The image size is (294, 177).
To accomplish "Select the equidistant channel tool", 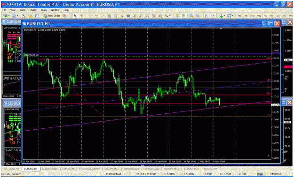I will point(109,16).
